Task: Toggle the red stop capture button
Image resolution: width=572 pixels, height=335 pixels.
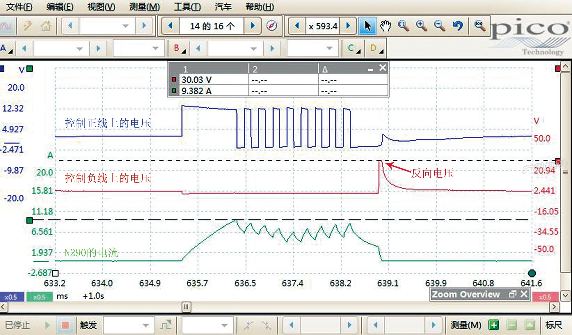Action: (x=65, y=325)
